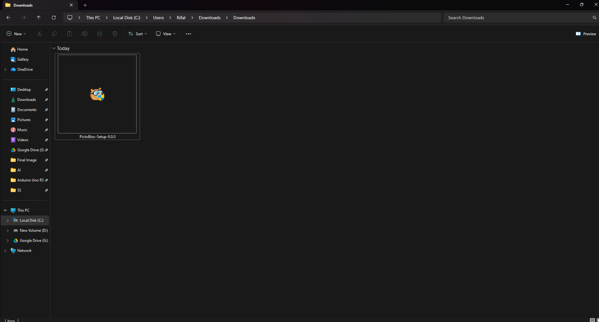
Task: Switch to the Downloads tab
Action: [x=35, y=5]
